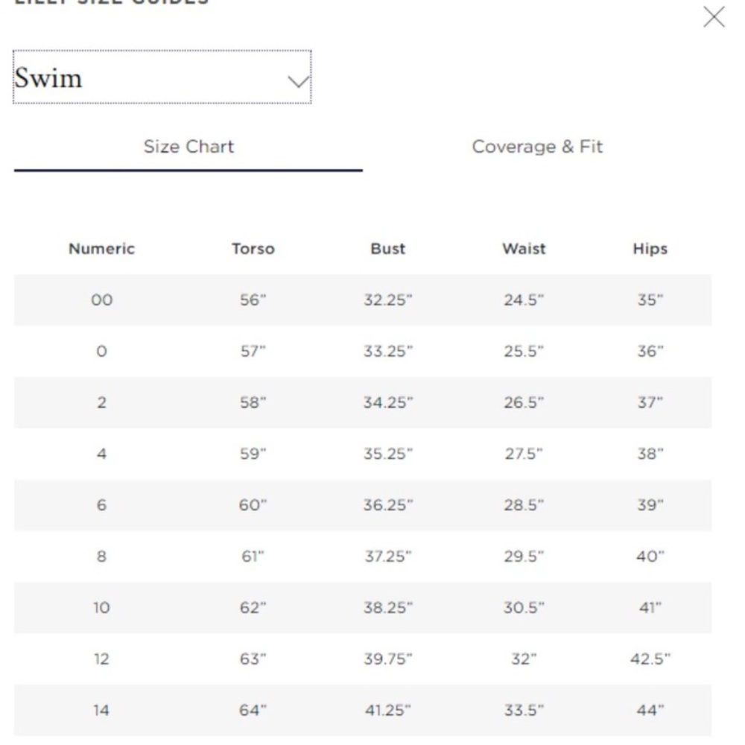Select the 60" torso measurement cell
745x745 pixels.
point(253,505)
